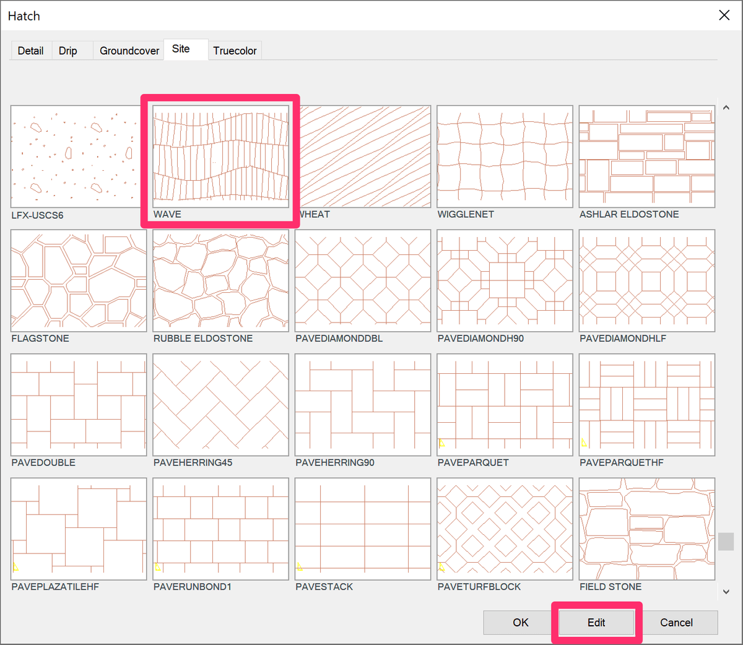Pick the PAVEPARQUET pattern preview
This screenshot has height=645, width=743.
tap(505, 404)
